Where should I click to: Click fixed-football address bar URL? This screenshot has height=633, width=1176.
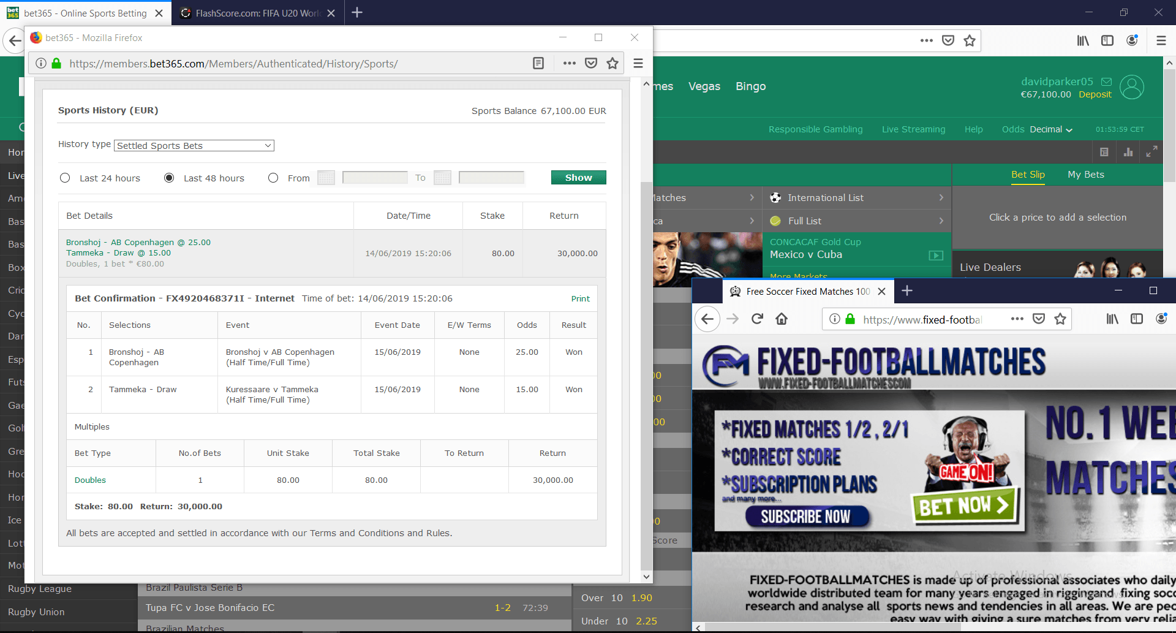[922, 319]
